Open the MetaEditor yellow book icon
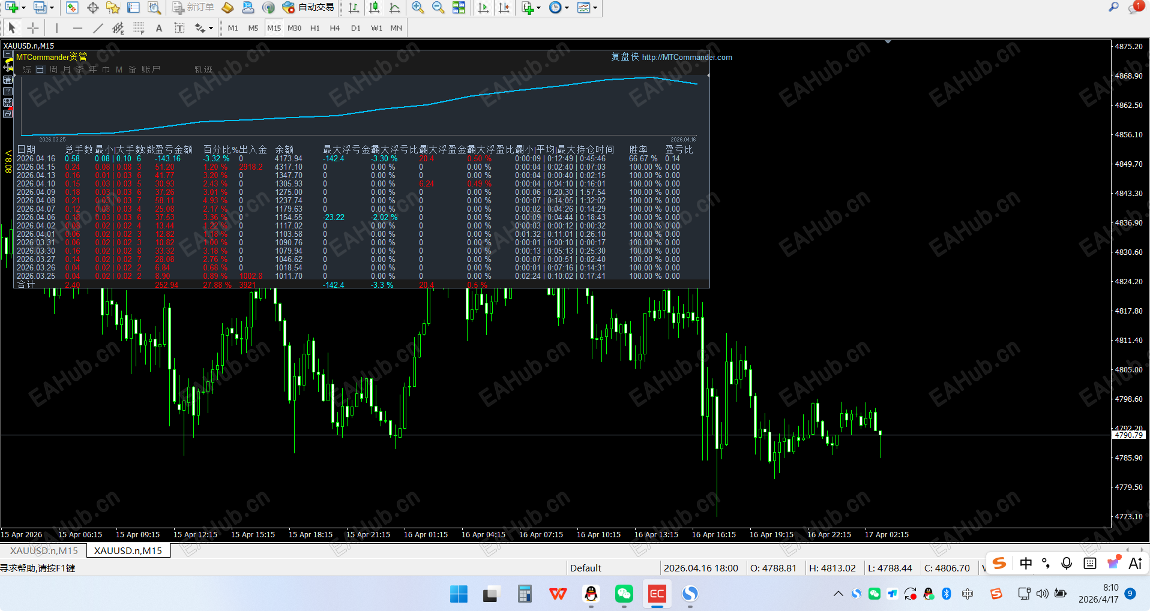 point(227,7)
